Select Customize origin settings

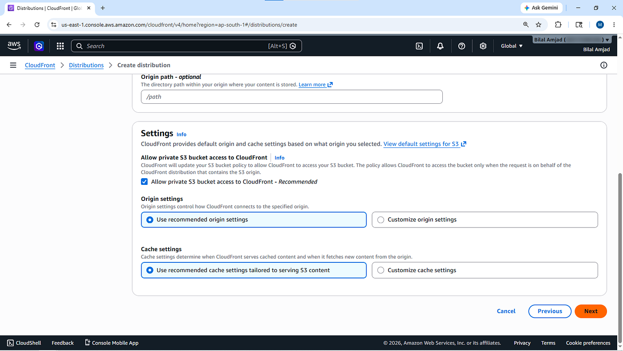485,220
